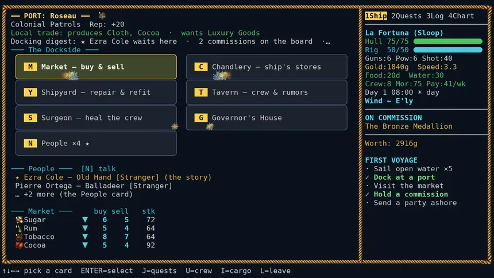
Task: Expand the '+2 more (the People card)' line
Action: coord(74,195)
